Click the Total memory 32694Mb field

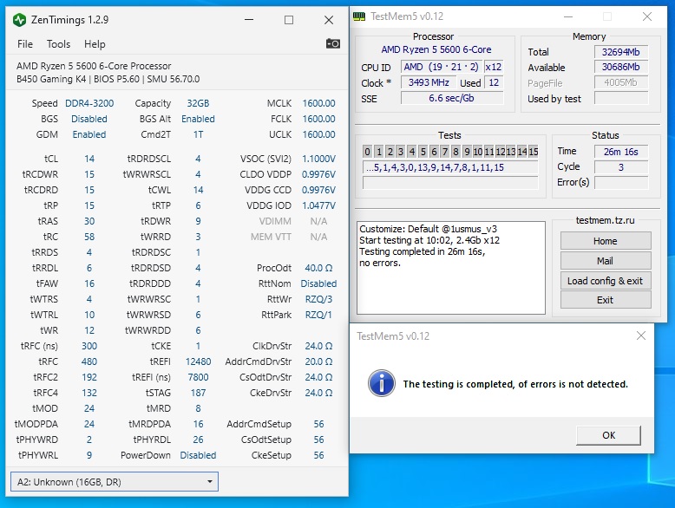(620, 52)
